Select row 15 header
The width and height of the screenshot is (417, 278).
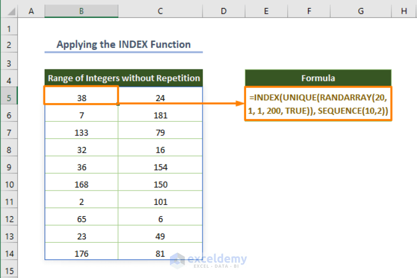9,270
